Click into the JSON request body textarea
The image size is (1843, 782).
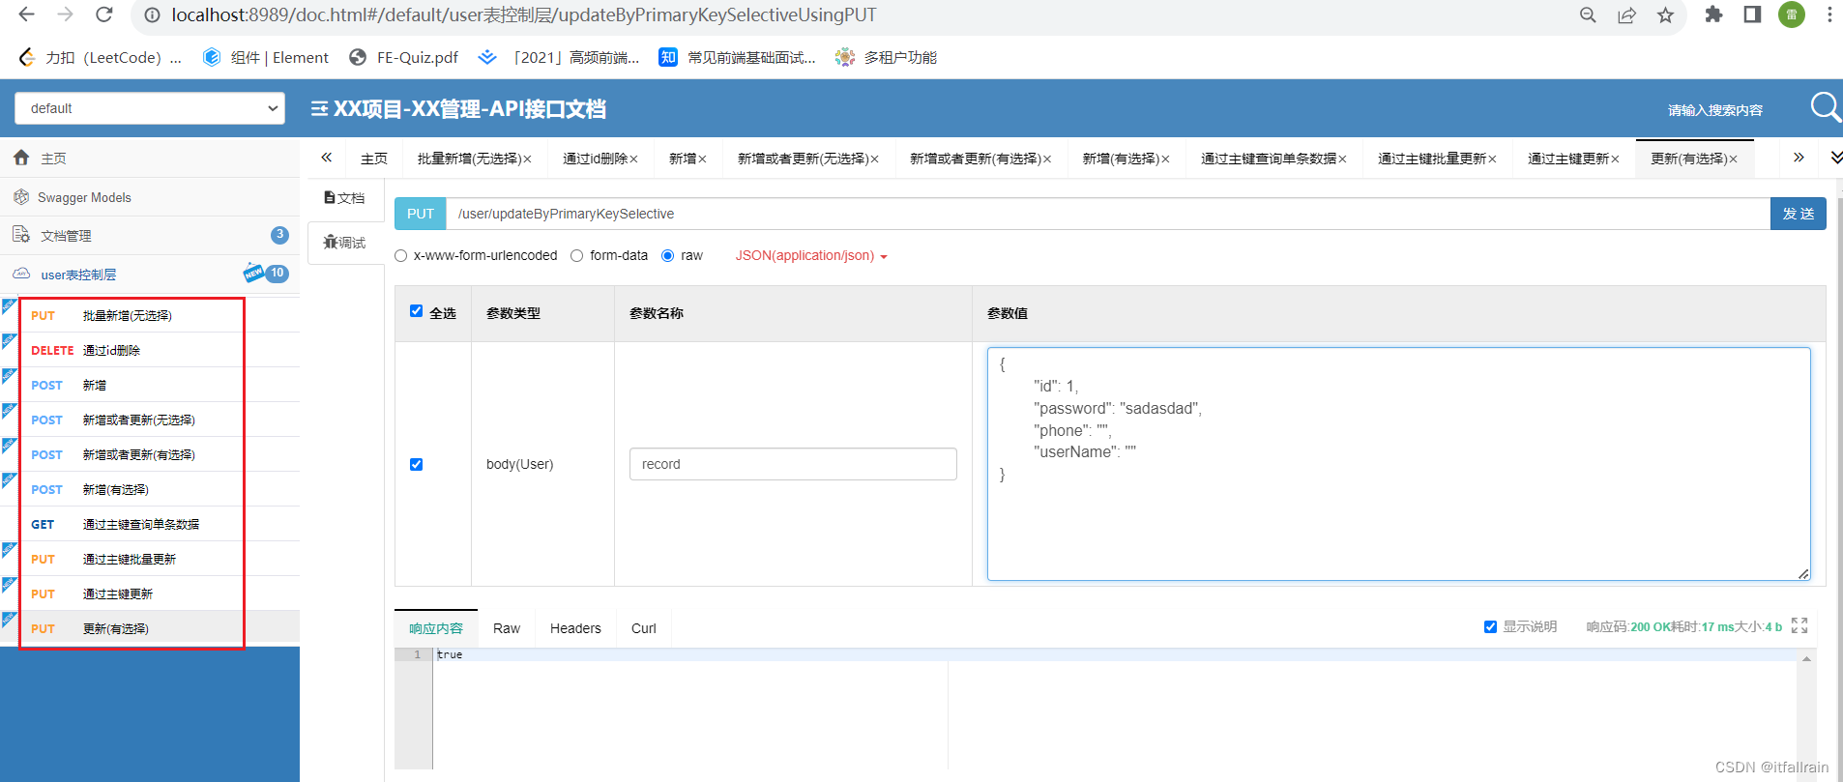[1398, 464]
